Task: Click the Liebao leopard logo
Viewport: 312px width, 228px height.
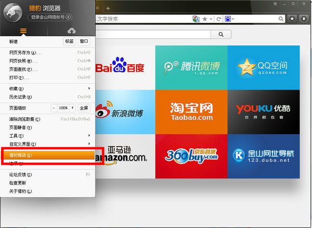Action: point(13,13)
